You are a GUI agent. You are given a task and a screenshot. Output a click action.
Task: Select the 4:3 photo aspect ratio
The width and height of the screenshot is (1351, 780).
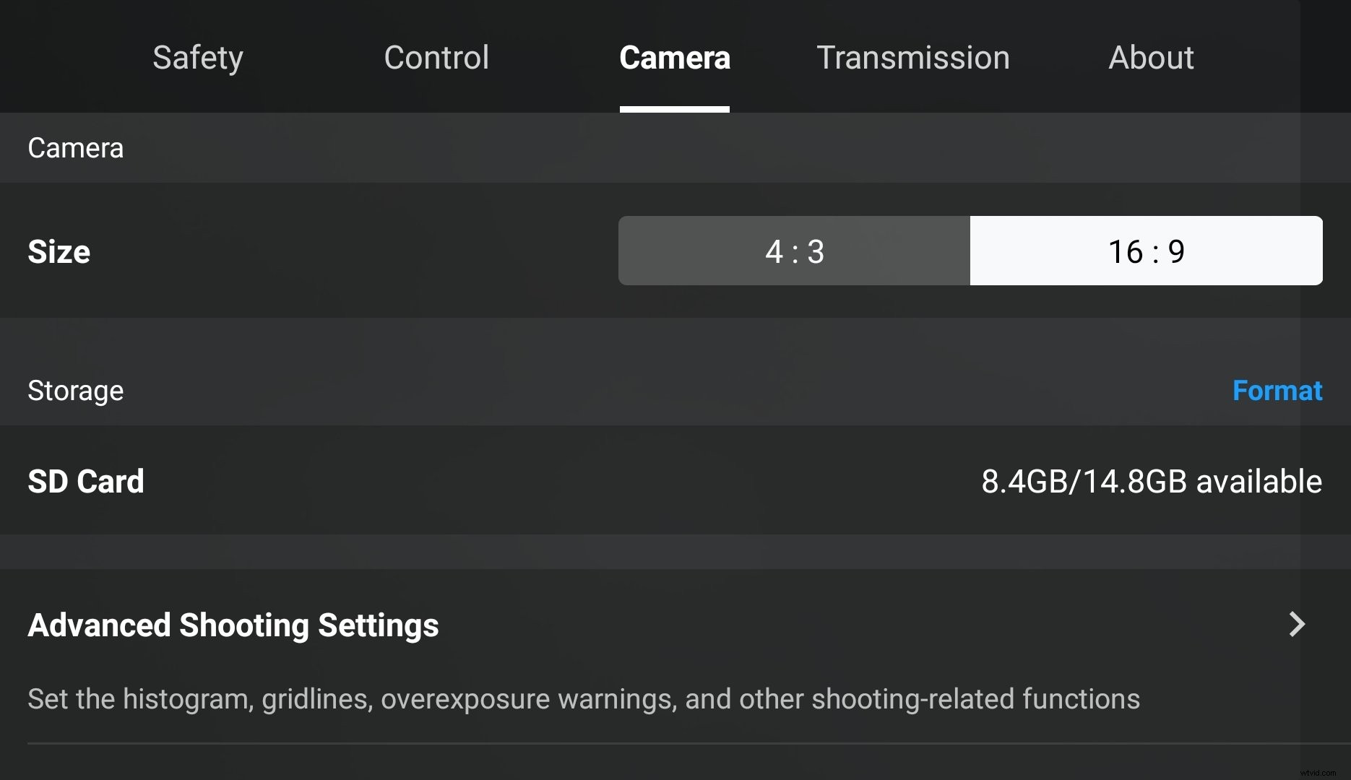(793, 251)
